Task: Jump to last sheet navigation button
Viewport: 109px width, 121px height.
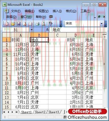Action: [x=17, y=112]
